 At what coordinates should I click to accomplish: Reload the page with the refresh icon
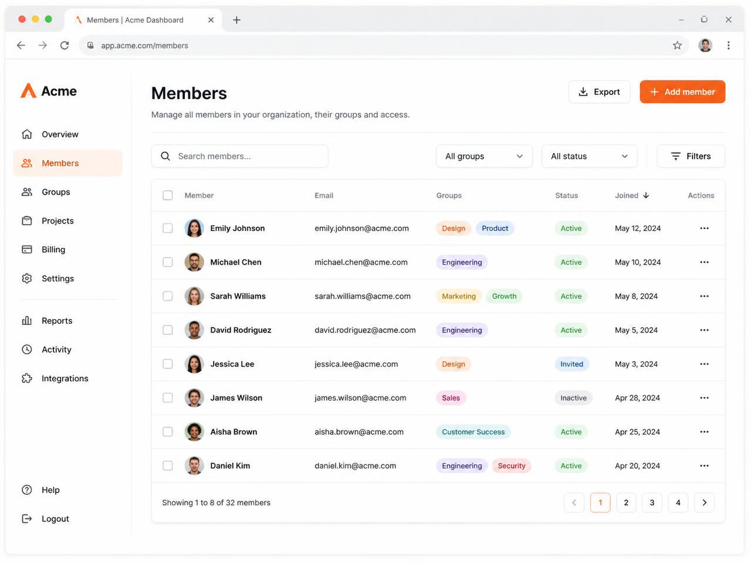point(65,45)
